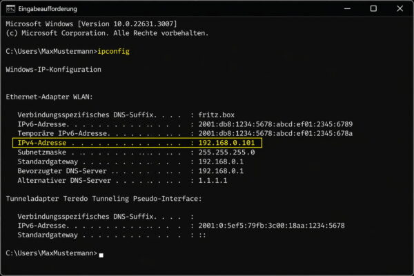
Task: Click the first C:\Users\MaxMustermann prompt path
Action: [52, 51]
